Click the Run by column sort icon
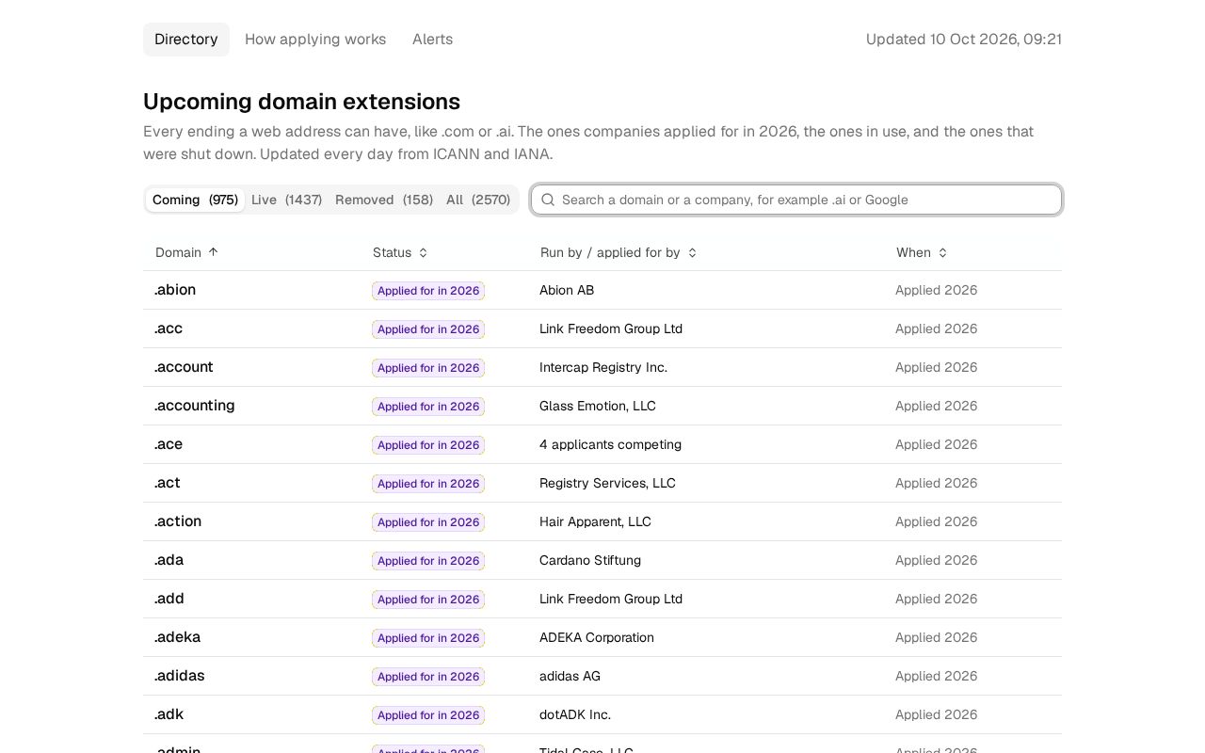Screen dimensions: 1205x753 coord(692,252)
